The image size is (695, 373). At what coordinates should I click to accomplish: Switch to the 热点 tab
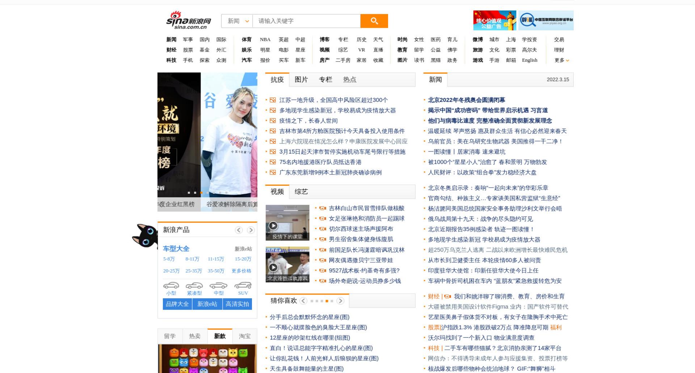click(350, 80)
